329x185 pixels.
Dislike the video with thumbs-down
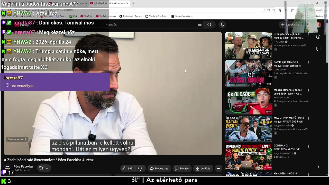[140, 169]
